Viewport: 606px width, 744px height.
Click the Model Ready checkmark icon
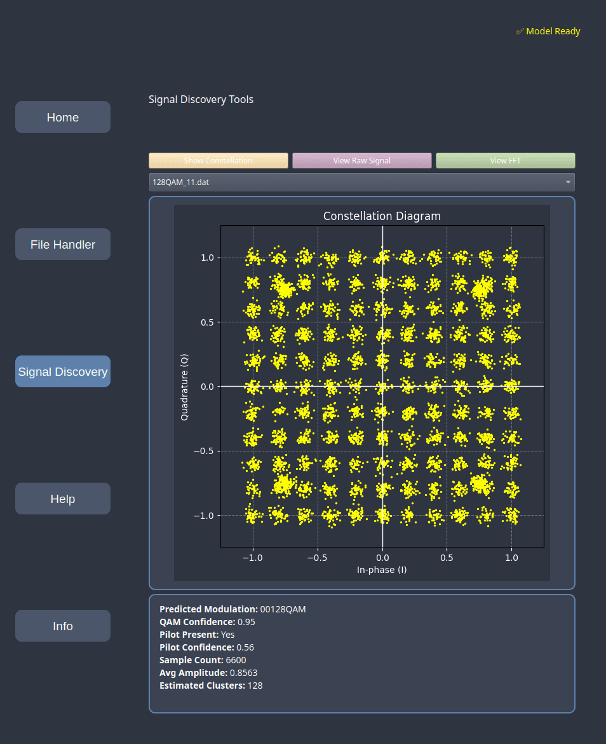(x=520, y=31)
